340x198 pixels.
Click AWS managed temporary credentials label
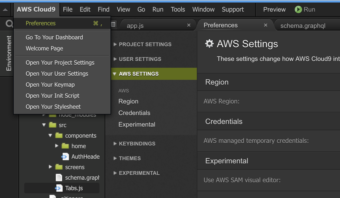point(256,141)
